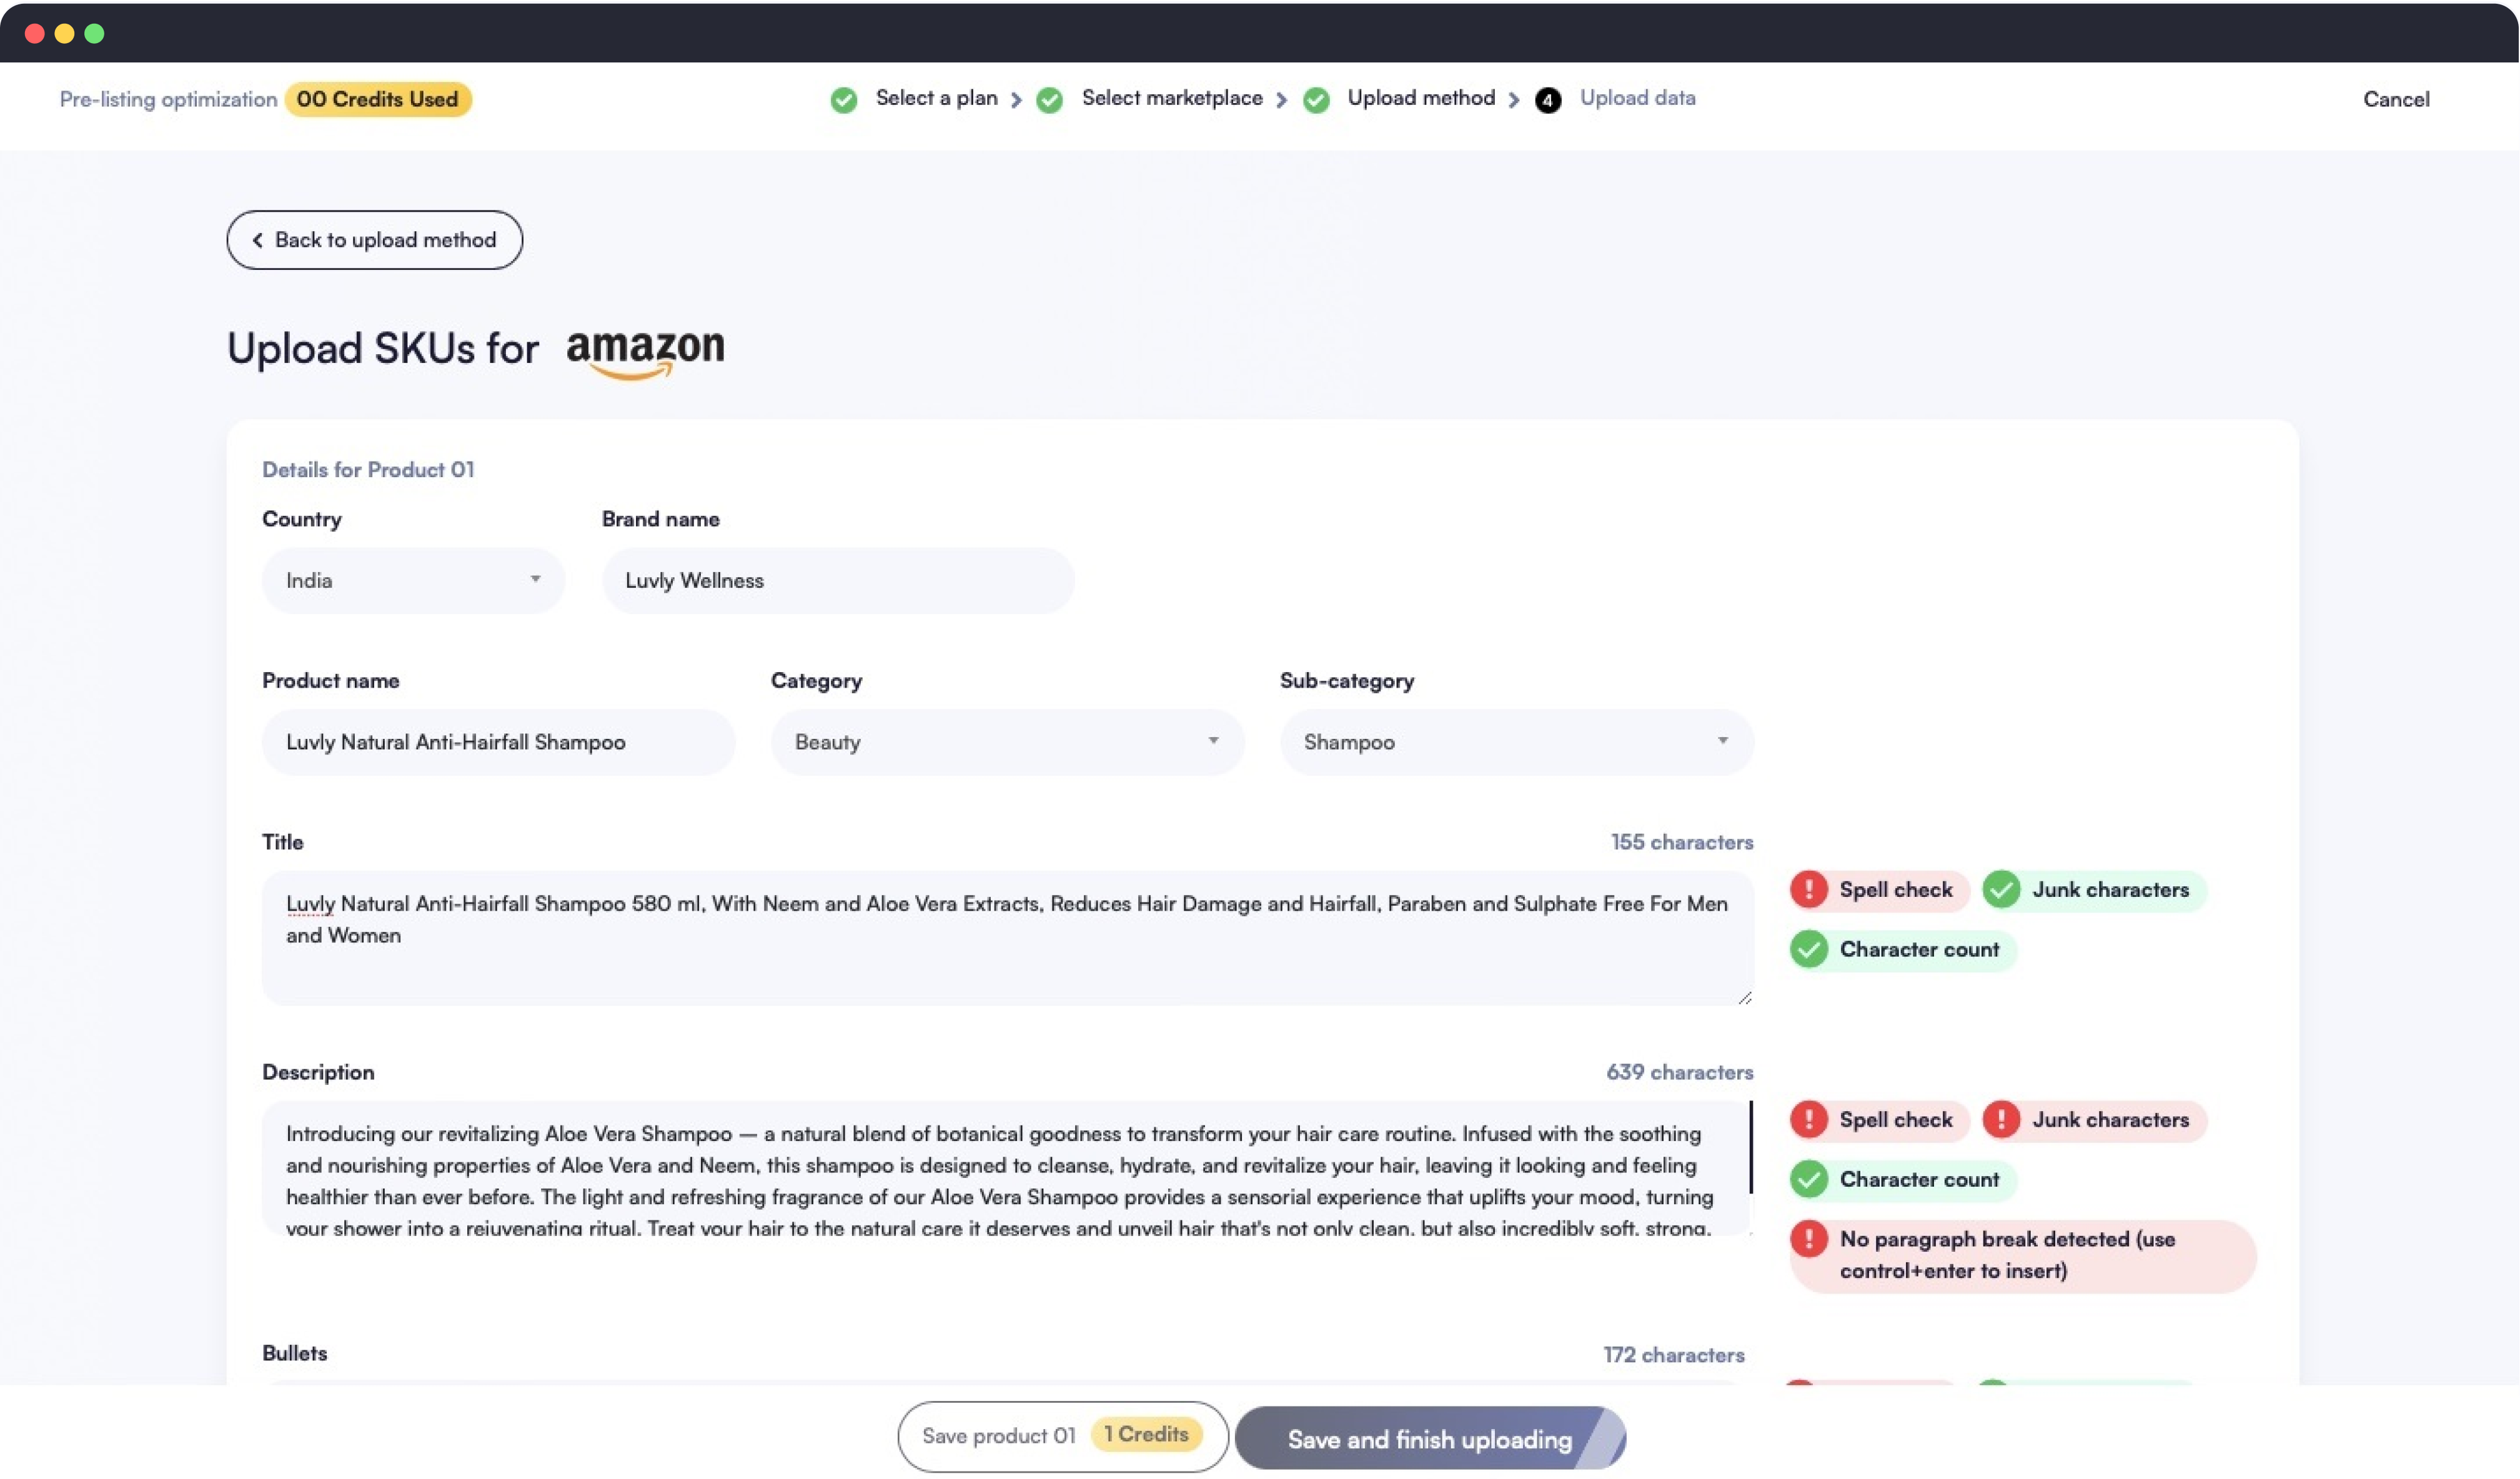This screenshot has height=1479, width=2520.
Task: Click the Description Character count check icon
Action: click(x=1809, y=1179)
